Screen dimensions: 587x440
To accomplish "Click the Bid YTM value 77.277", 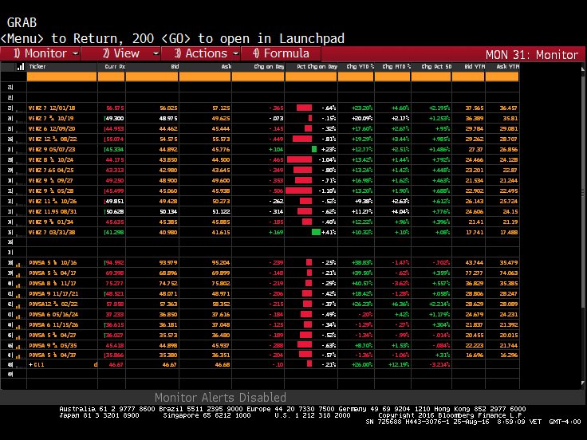I will [475, 273].
